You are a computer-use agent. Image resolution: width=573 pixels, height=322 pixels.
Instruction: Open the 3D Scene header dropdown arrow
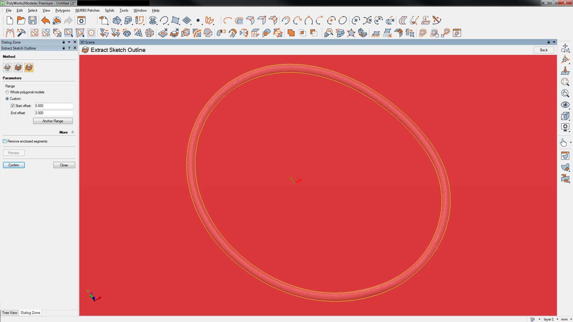[554, 42]
